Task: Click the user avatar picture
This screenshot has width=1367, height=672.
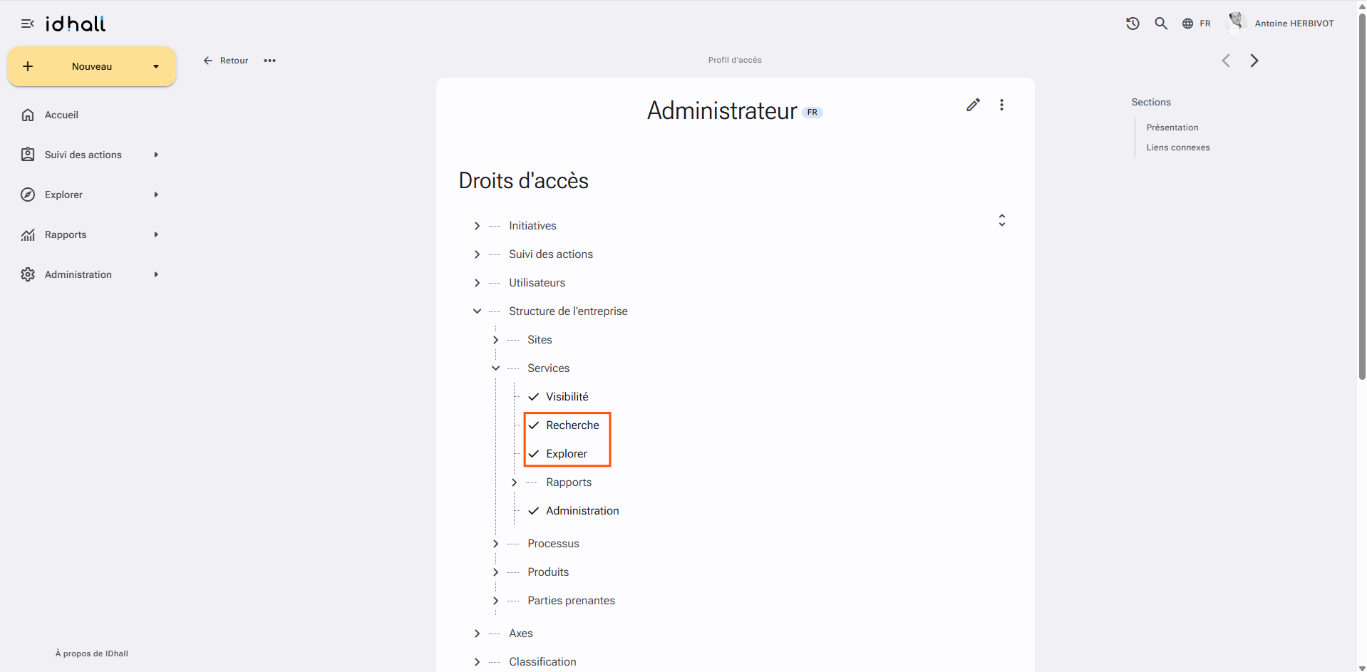Action: [x=1236, y=23]
